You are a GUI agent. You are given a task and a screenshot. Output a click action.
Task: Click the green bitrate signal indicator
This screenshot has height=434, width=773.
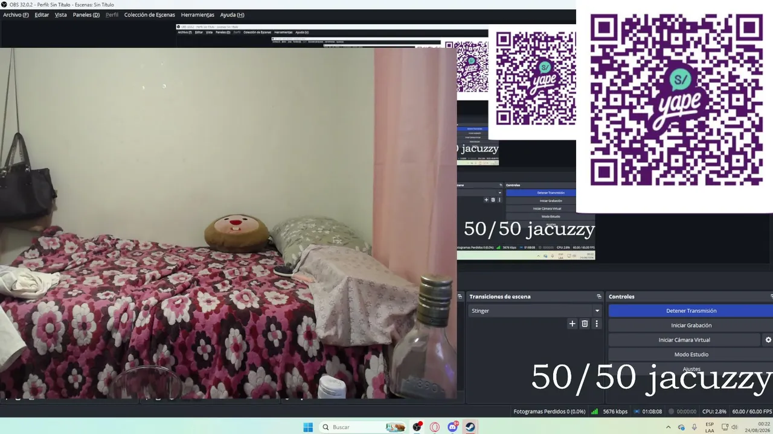click(x=594, y=412)
